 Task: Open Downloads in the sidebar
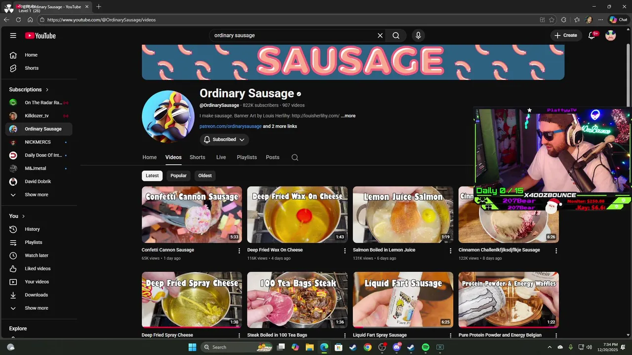(x=39, y=295)
